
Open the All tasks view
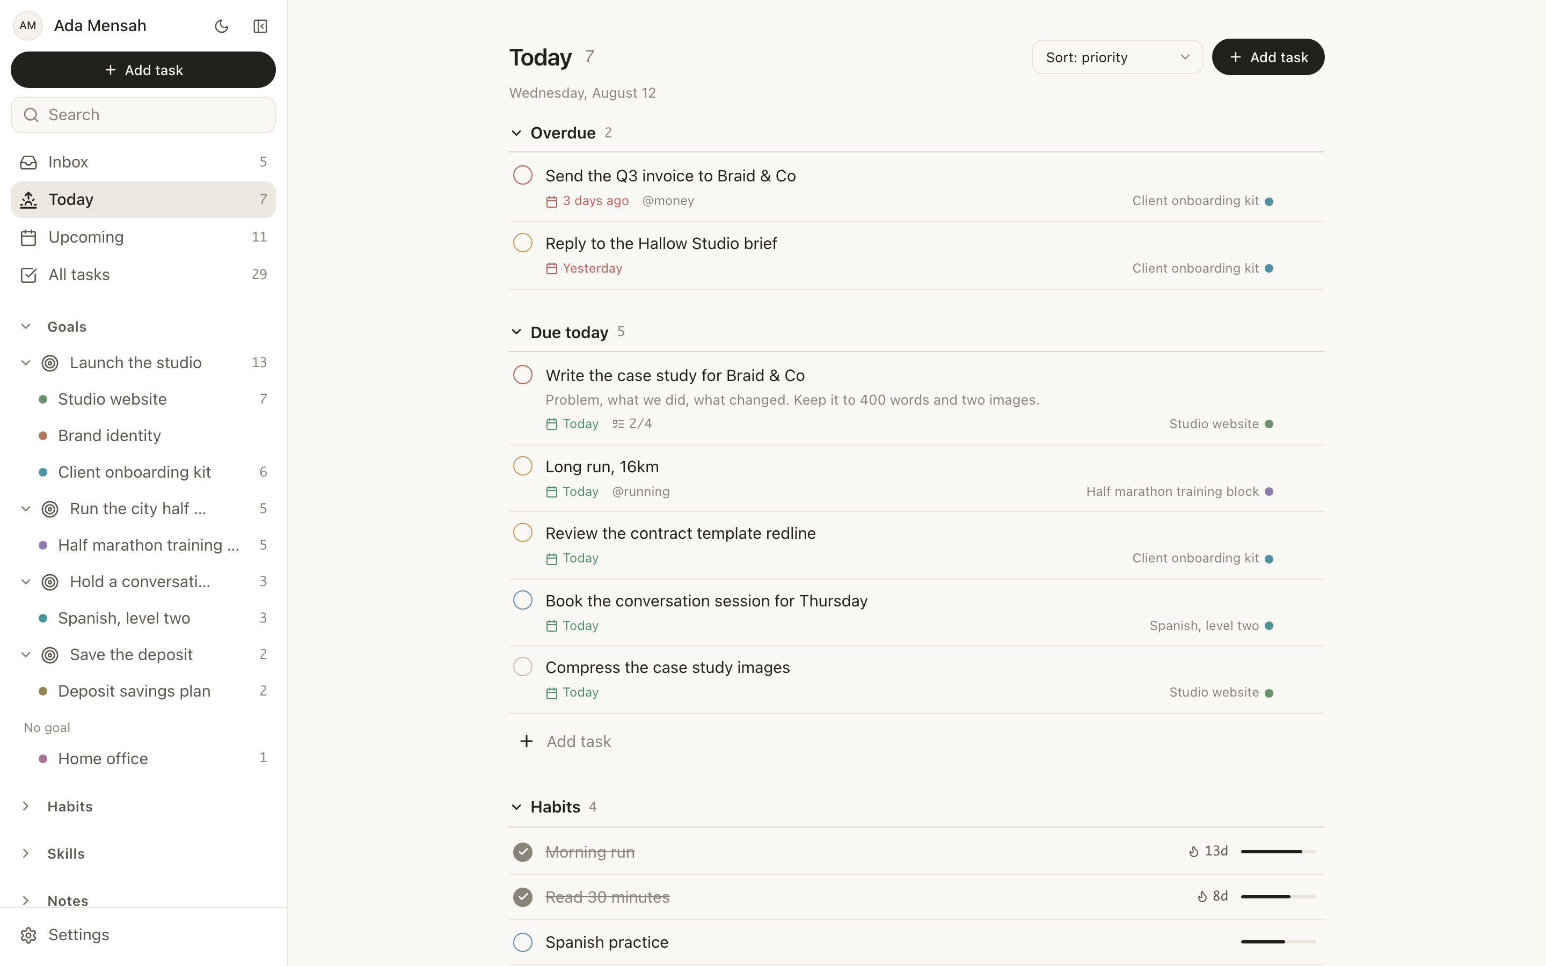pos(143,275)
